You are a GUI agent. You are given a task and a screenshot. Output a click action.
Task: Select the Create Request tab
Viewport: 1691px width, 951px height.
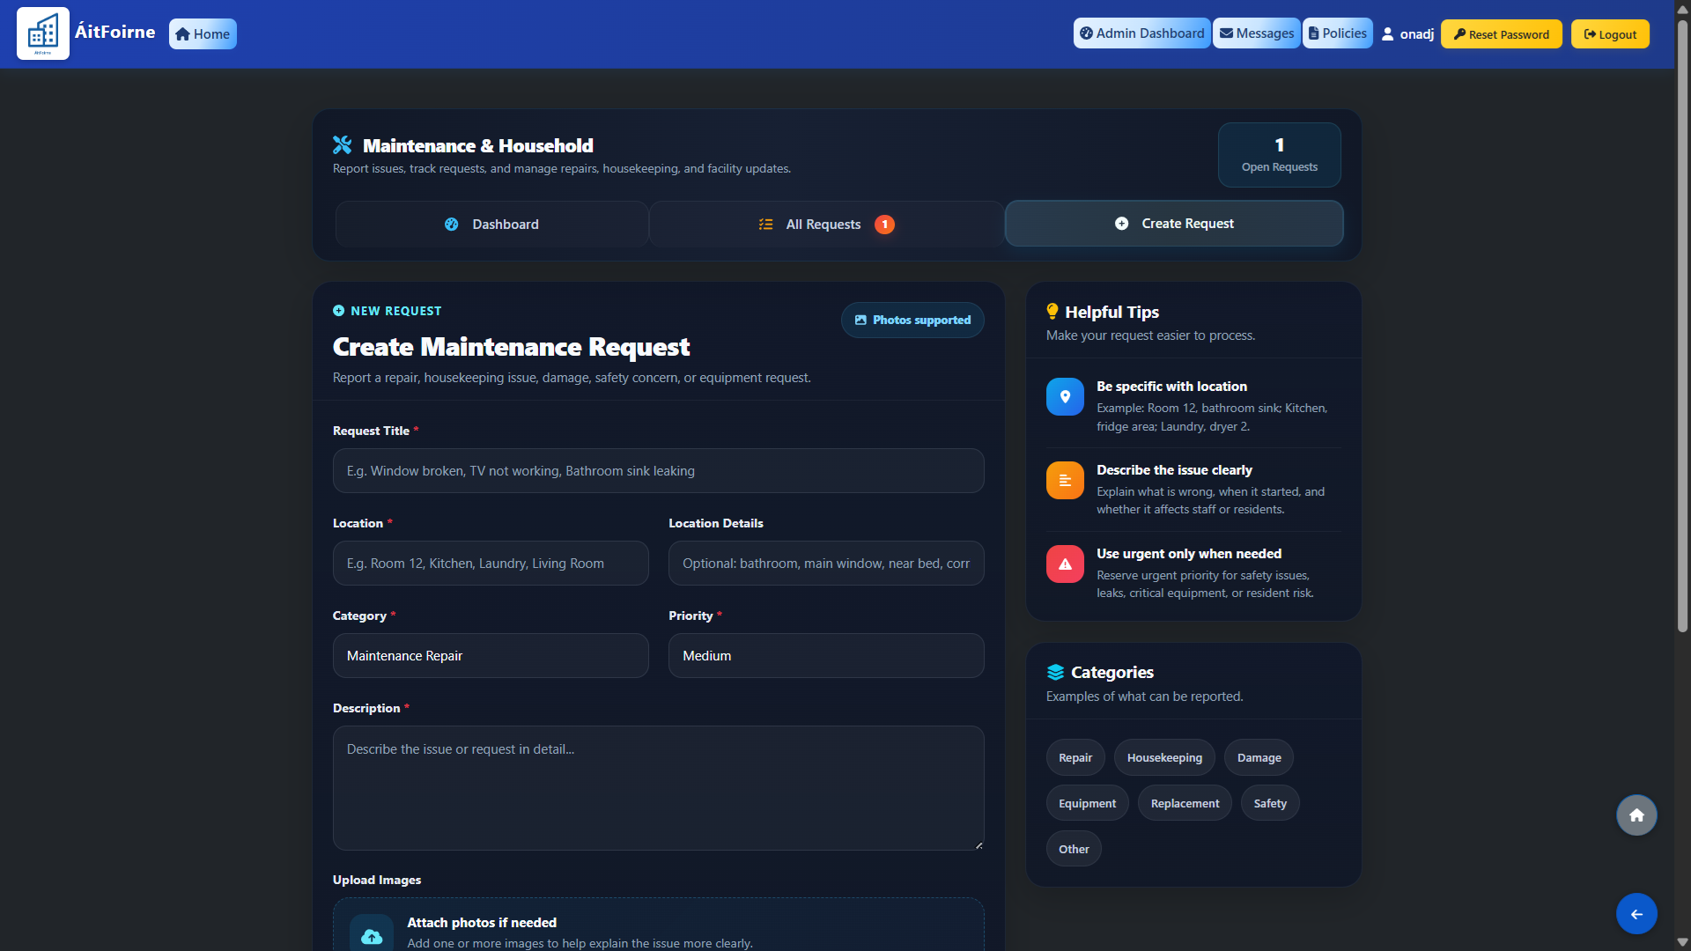(x=1174, y=224)
